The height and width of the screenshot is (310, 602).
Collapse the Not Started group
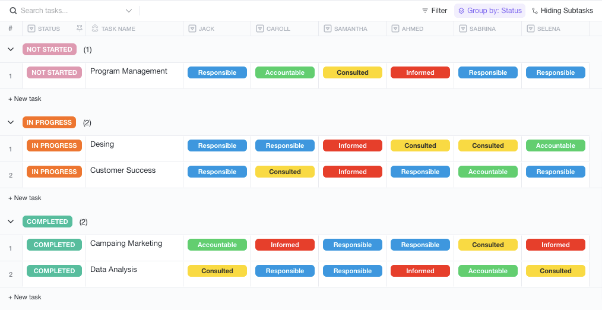tap(11, 49)
